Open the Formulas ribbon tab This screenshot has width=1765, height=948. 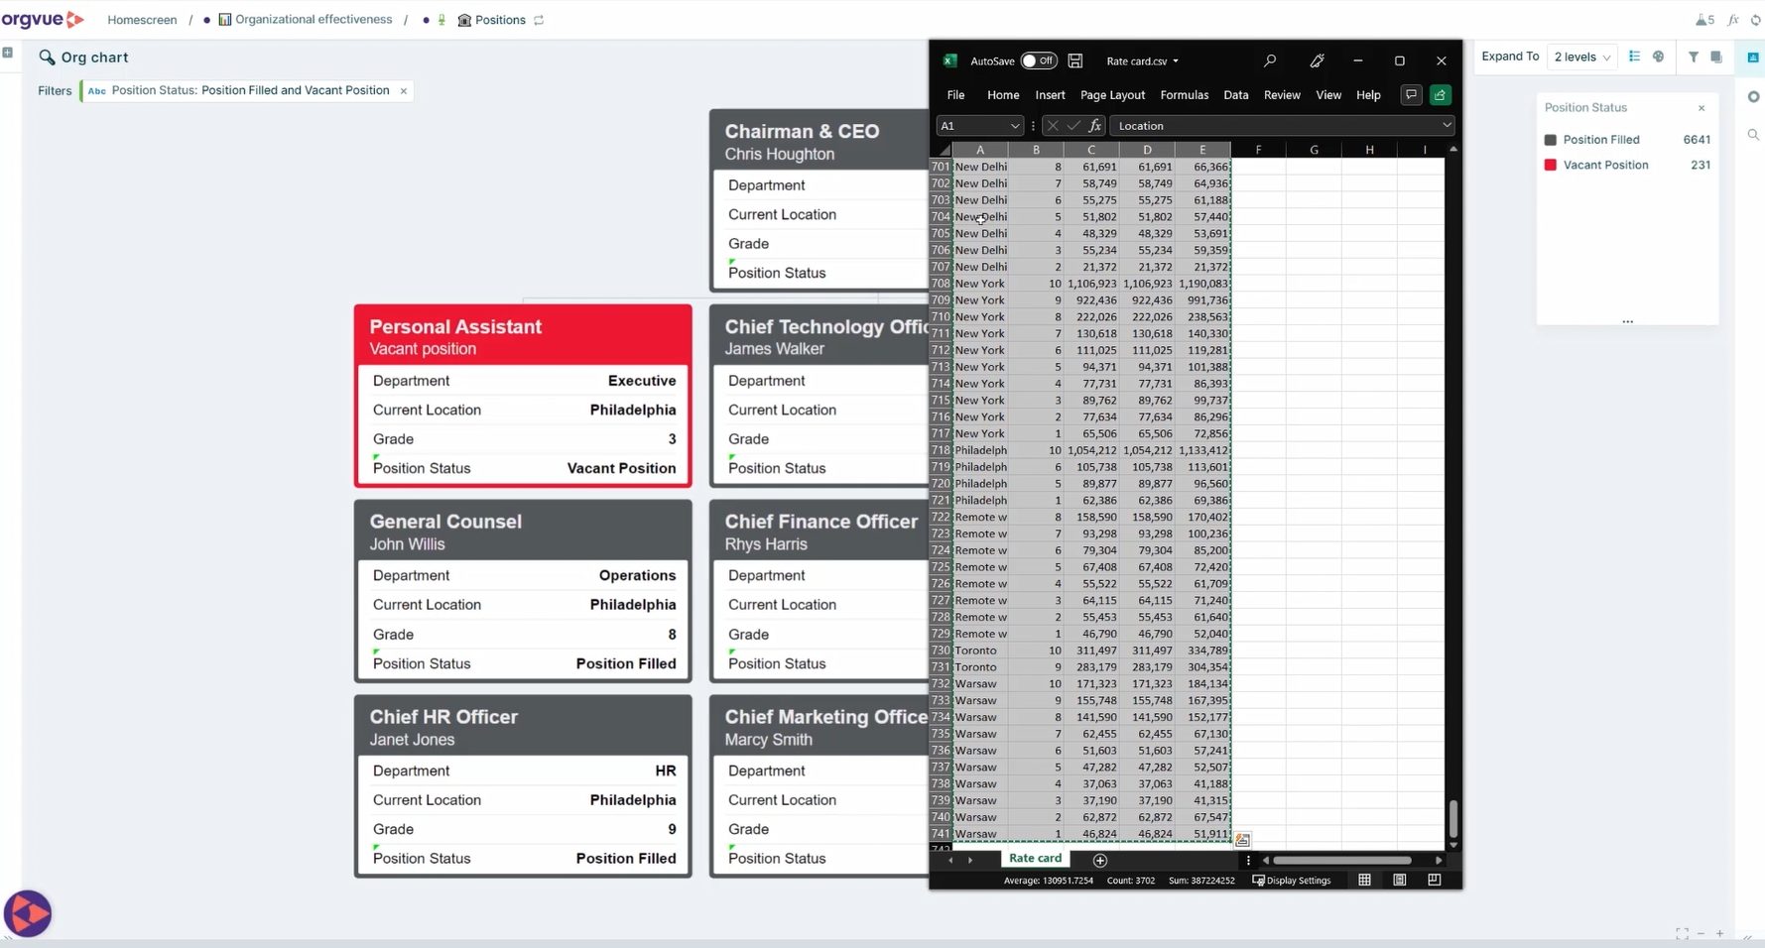tap(1184, 95)
